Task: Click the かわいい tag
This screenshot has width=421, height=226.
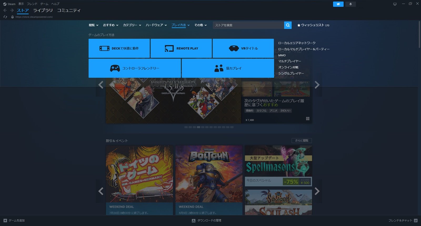Action: (285, 111)
